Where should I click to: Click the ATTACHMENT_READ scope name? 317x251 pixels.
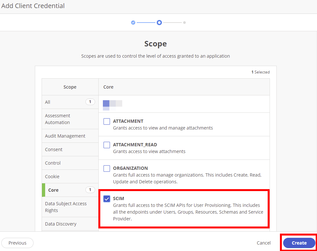point(135,145)
